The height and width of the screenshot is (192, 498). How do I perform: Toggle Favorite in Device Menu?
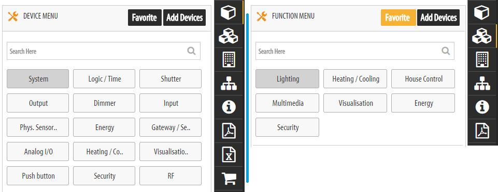[145, 18]
